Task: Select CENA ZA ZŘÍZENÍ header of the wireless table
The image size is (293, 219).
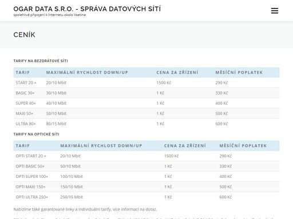Action: (177, 72)
